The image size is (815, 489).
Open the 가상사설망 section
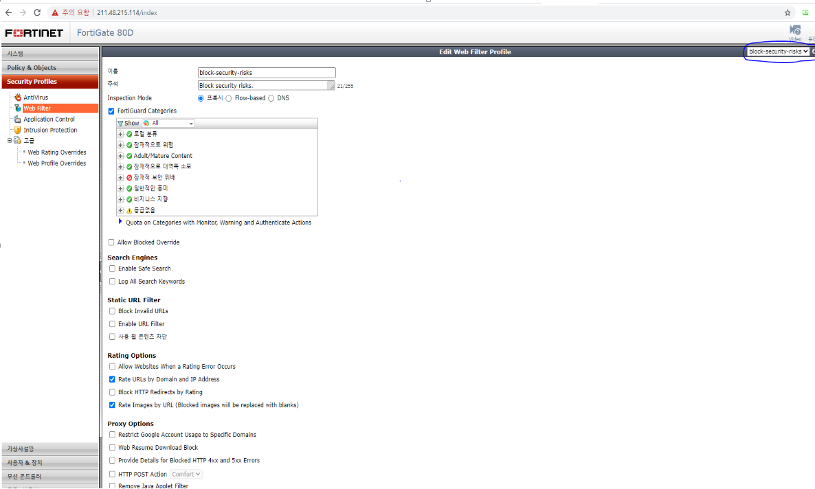pos(50,449)
